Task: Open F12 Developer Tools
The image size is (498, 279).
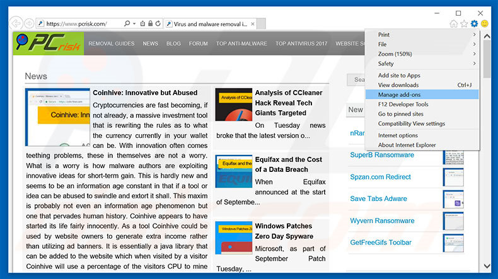Action: point(422,104)
